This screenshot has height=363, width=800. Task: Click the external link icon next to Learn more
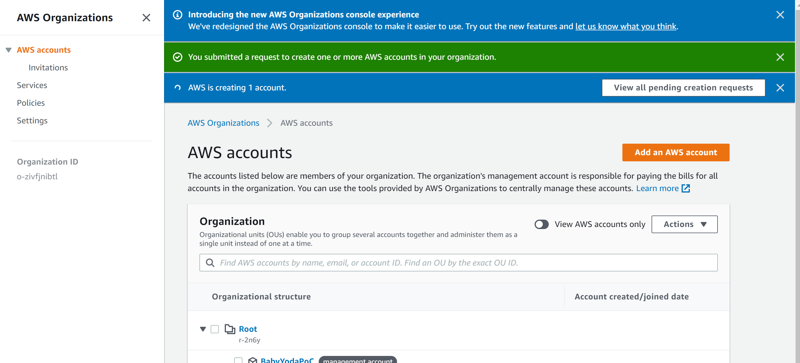click(x=686, y=188)
